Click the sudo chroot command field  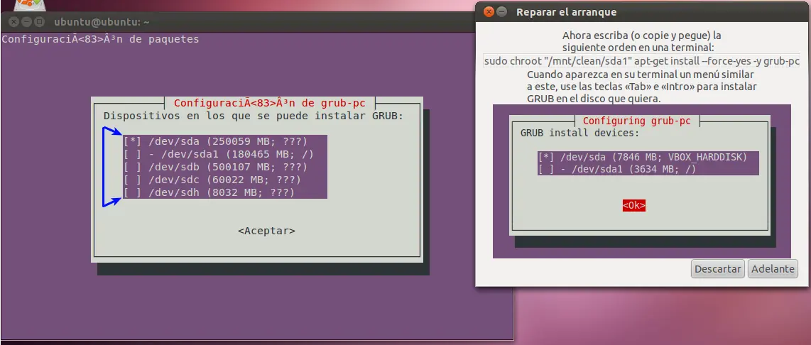(x=642, y=61)
